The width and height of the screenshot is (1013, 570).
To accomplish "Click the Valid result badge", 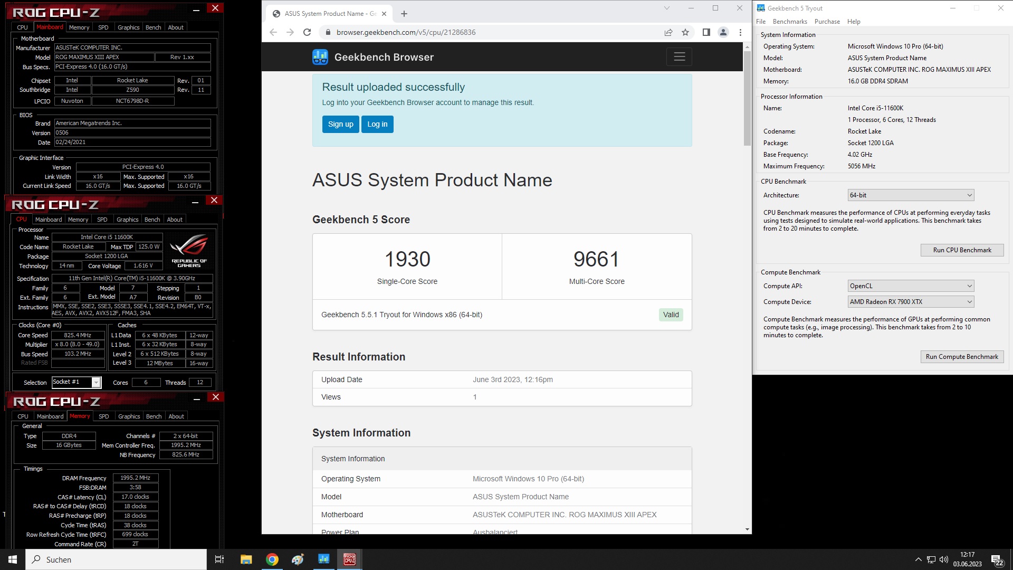I will pos(671,315).
